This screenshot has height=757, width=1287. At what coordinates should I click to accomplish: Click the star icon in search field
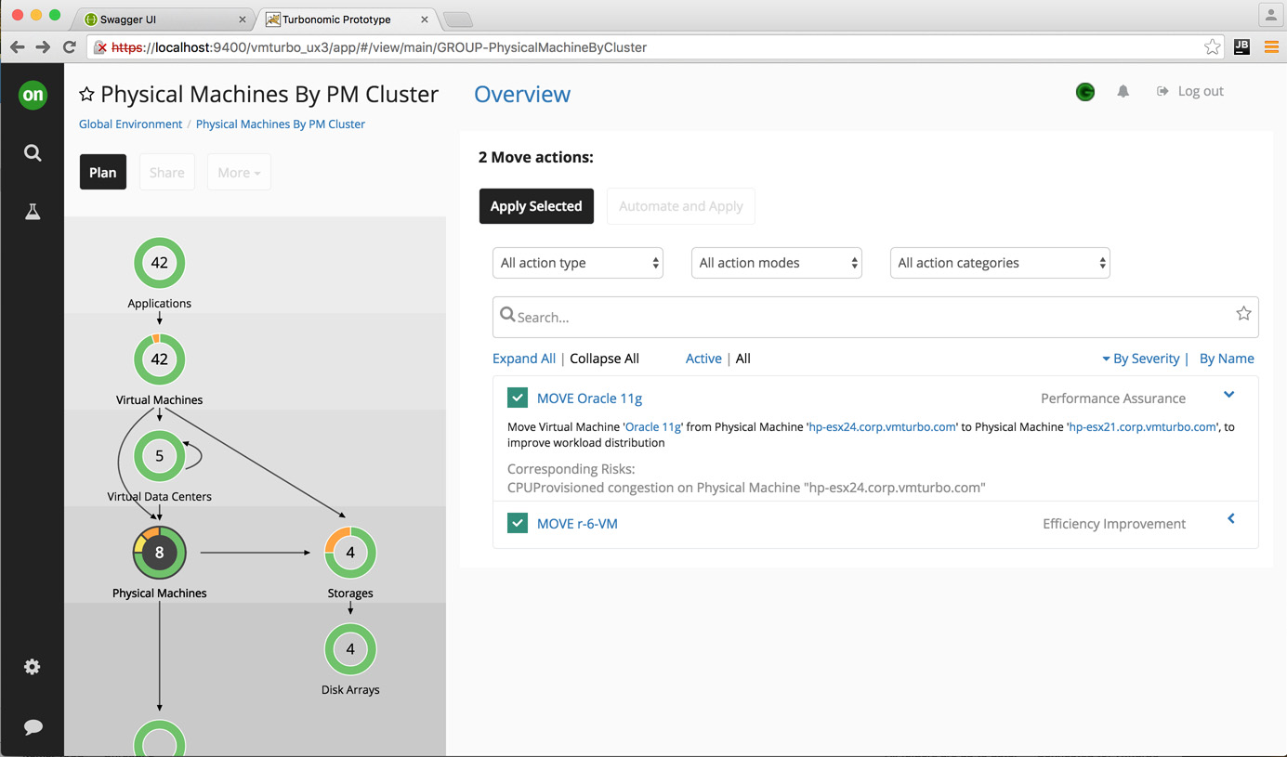click(1243, 314)
